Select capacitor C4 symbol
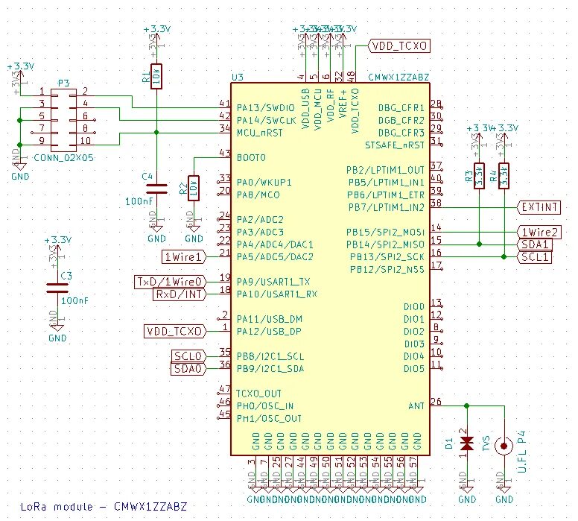 click(156, 189)
